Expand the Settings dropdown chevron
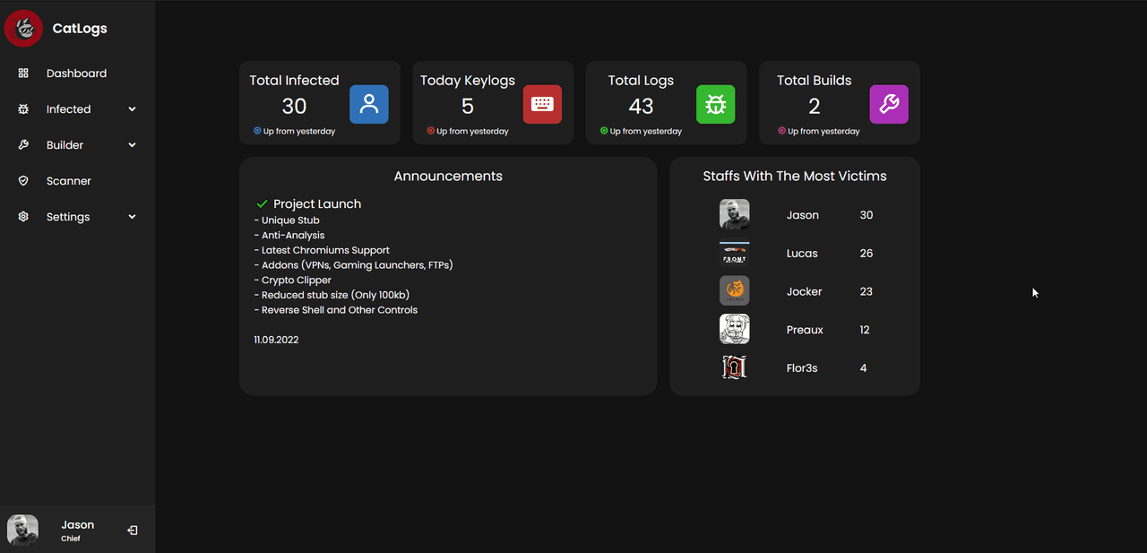Viewport: 1147px width, 553px height. 133,217
